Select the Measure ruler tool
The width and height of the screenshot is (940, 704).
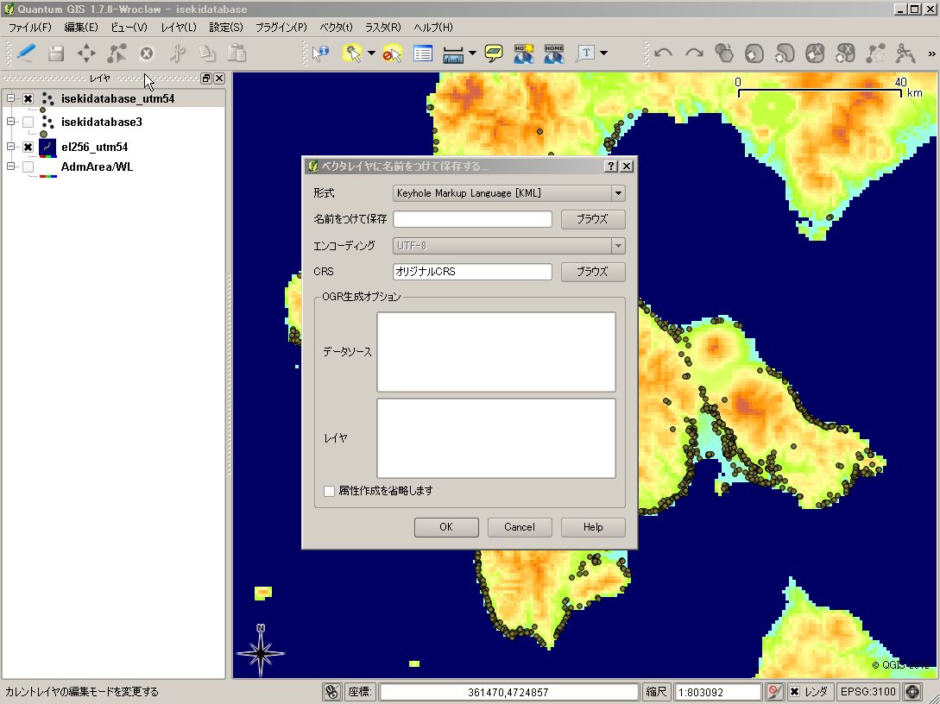click(x=453, y=53)
